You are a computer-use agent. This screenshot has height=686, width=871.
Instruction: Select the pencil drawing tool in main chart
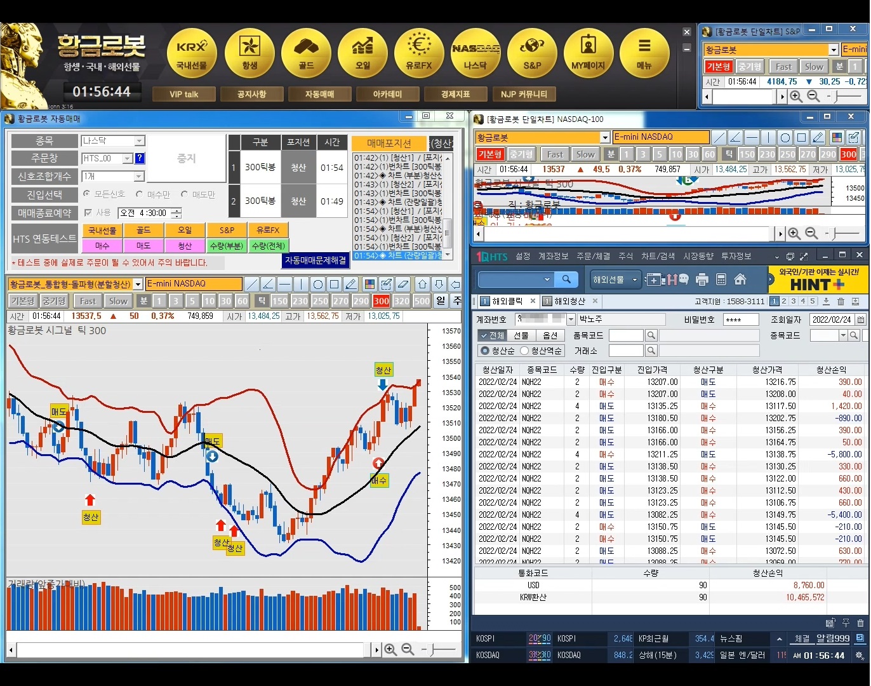point(351,284)
